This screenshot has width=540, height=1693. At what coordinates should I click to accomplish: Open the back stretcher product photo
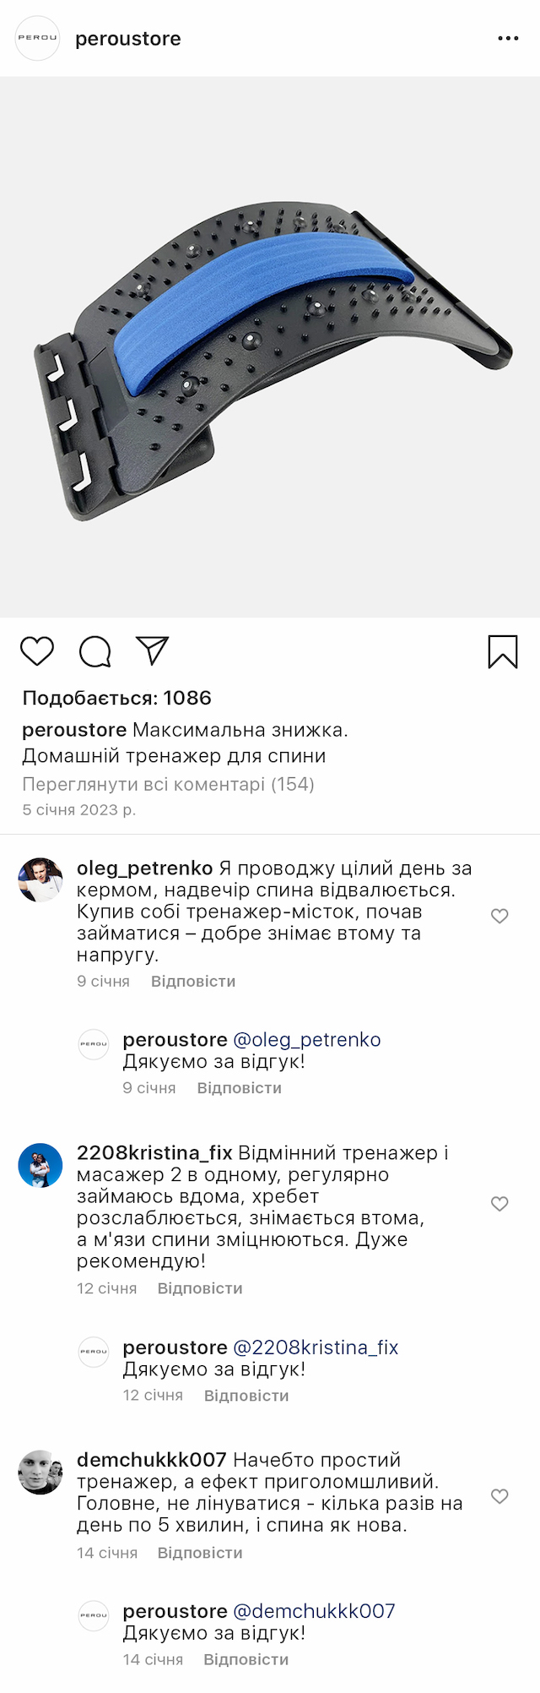(x=270, y=346)
